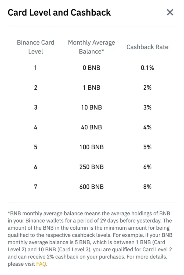Screen dimensions: 184x275
Task: Click the Cashback Rate column header
Action: click(147, 47)
